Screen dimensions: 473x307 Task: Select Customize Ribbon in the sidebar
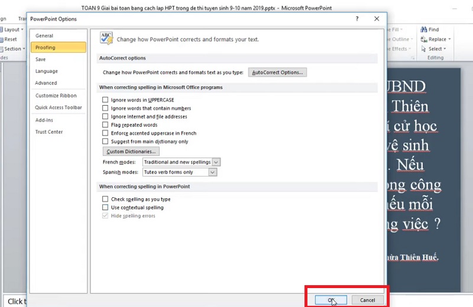pos(56,96)
